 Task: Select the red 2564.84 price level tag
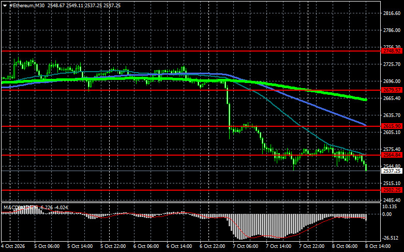392,155
